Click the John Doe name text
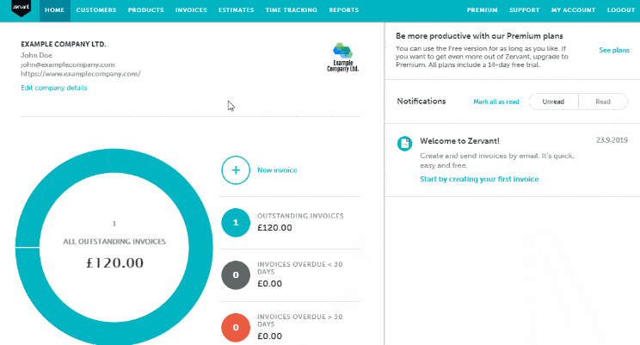The height and width of the screenshot is (345, 640). tap(36, 55)
